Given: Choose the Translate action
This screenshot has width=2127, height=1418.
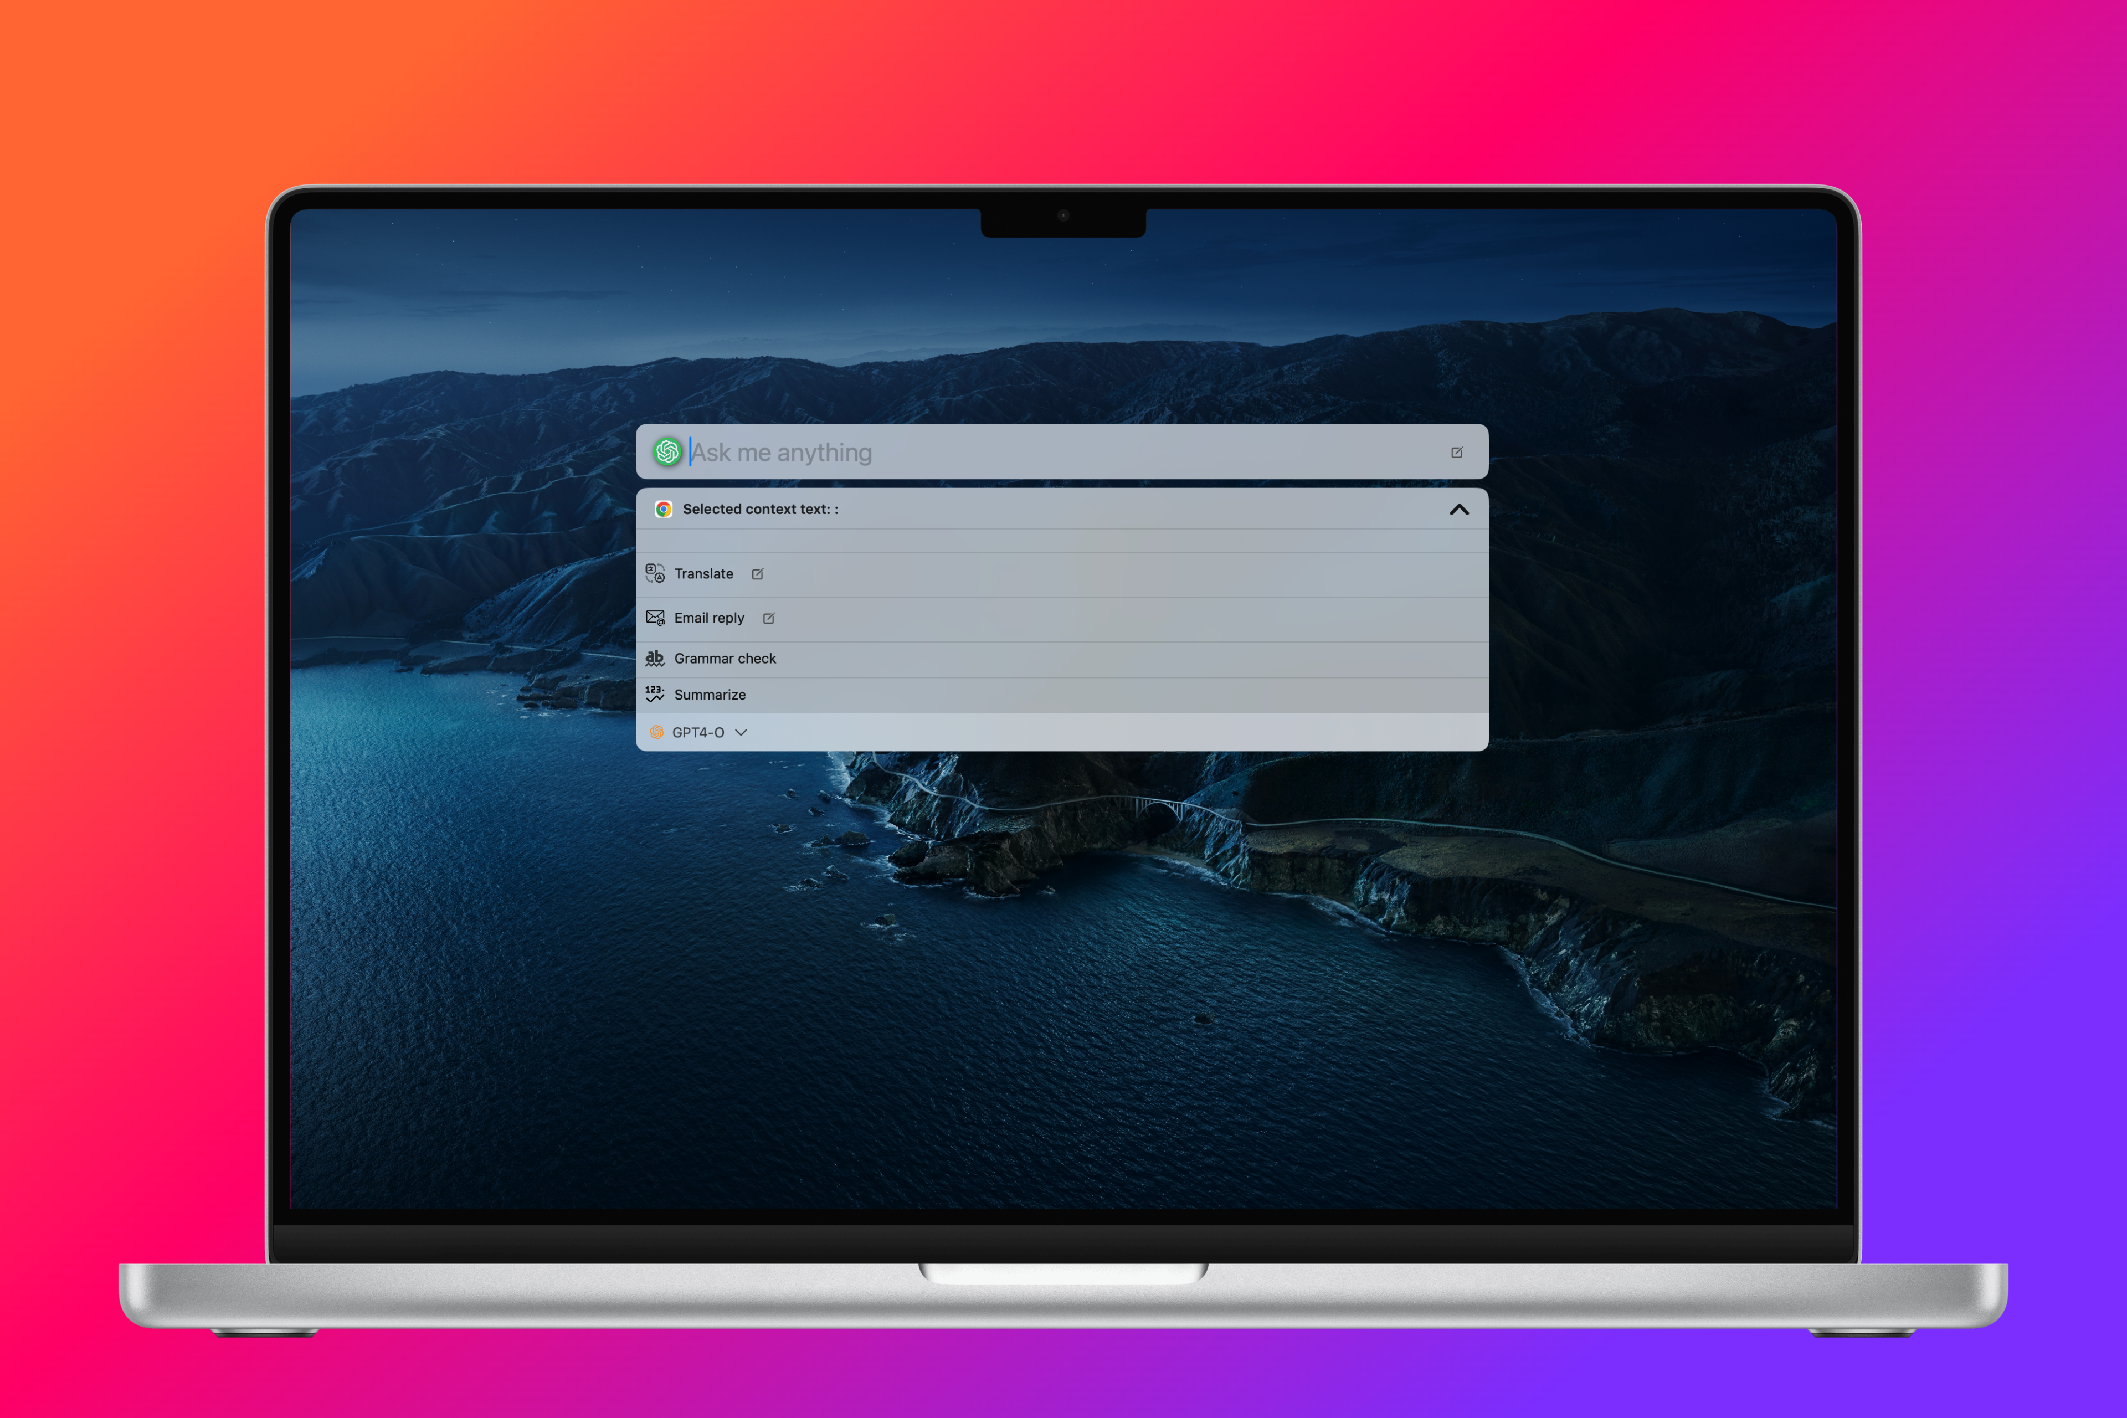Looking at the screenshot, I should [703, 573].
